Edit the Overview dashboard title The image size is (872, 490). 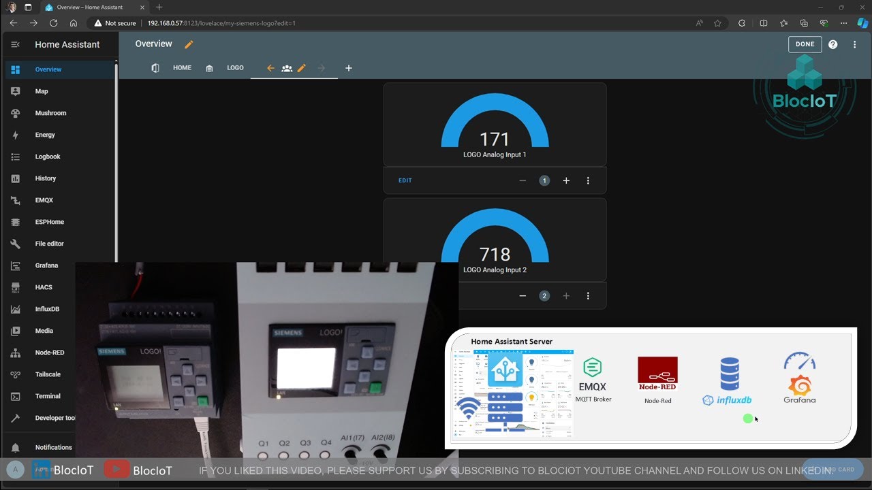coord(189,44)
